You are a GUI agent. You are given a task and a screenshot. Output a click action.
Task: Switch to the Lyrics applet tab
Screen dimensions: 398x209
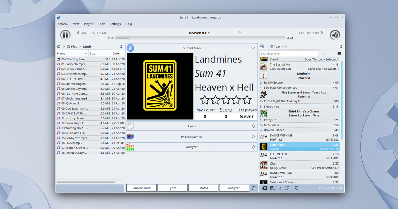point(172,188)
